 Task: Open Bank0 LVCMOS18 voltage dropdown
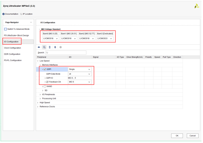pyautogui.click(x=51, y=39)
